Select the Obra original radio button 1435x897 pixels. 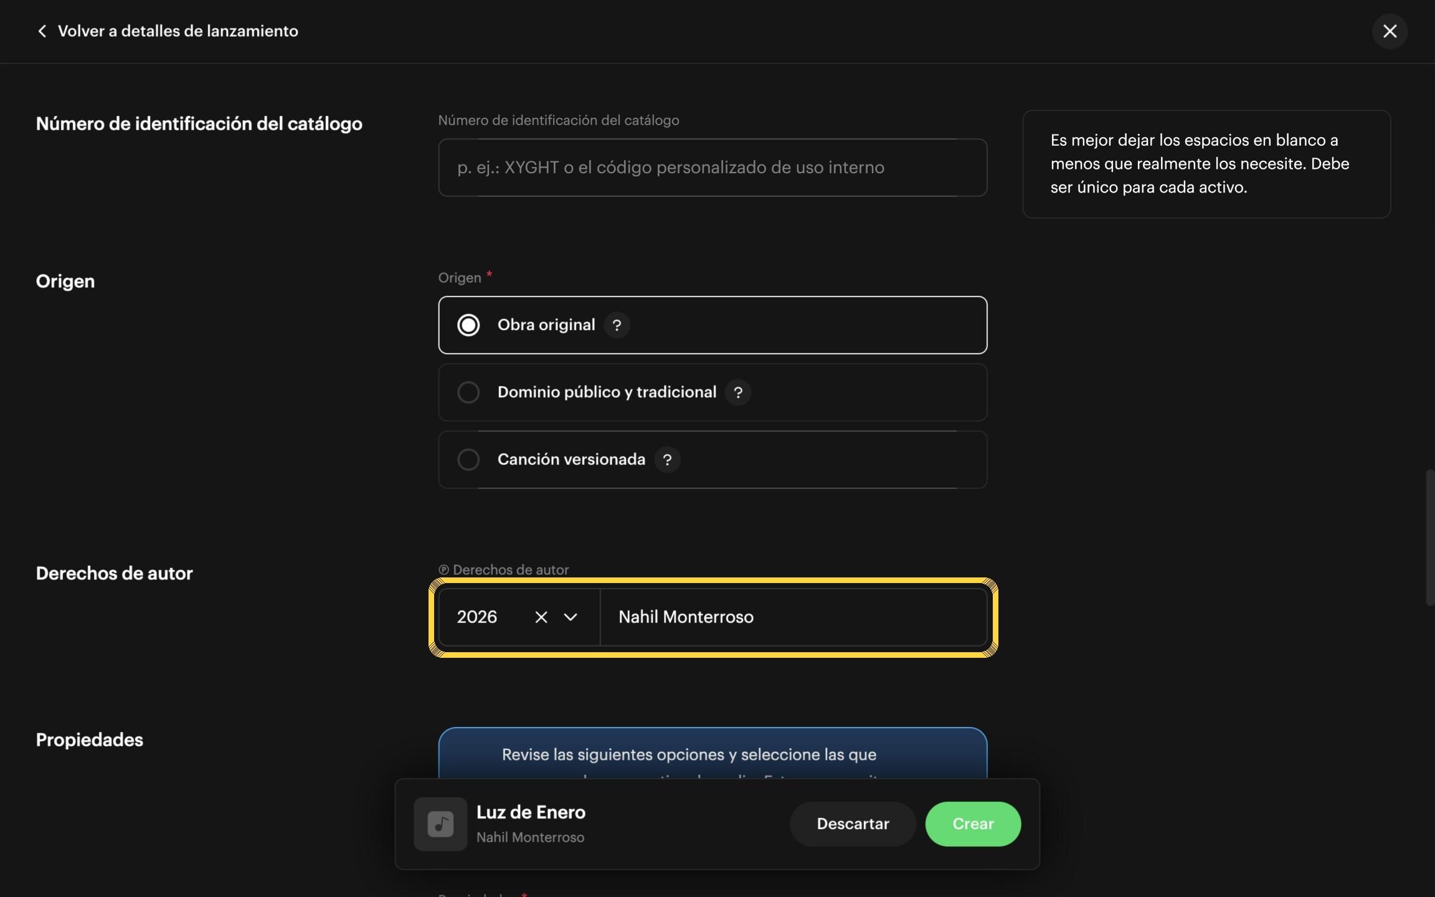click(x=468, y=325)
